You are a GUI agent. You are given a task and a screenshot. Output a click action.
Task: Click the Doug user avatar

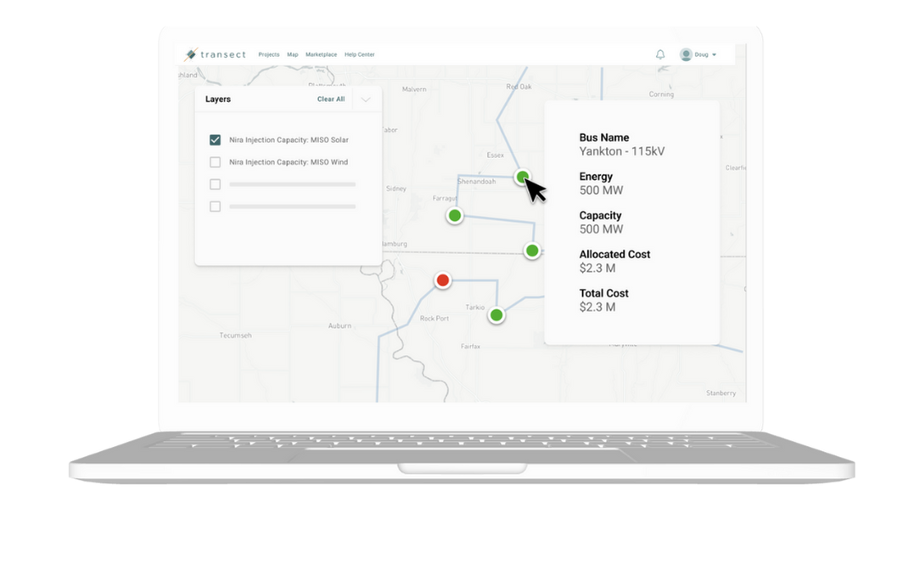[x=686, y=54]
